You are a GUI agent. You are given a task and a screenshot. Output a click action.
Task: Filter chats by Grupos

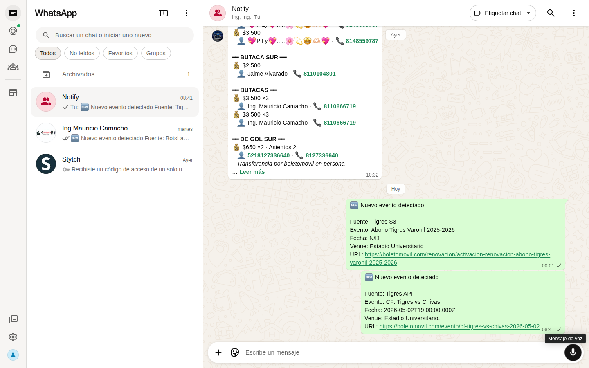tap(156, 53)
